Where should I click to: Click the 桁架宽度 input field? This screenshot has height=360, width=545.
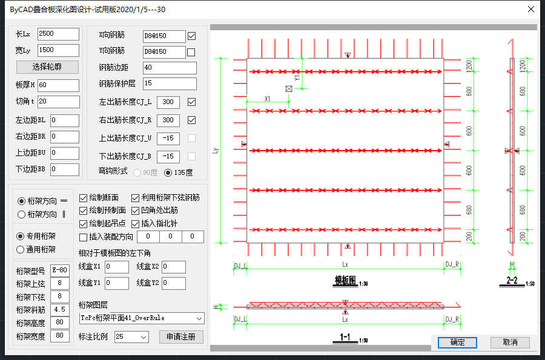(x=60, y=336)
